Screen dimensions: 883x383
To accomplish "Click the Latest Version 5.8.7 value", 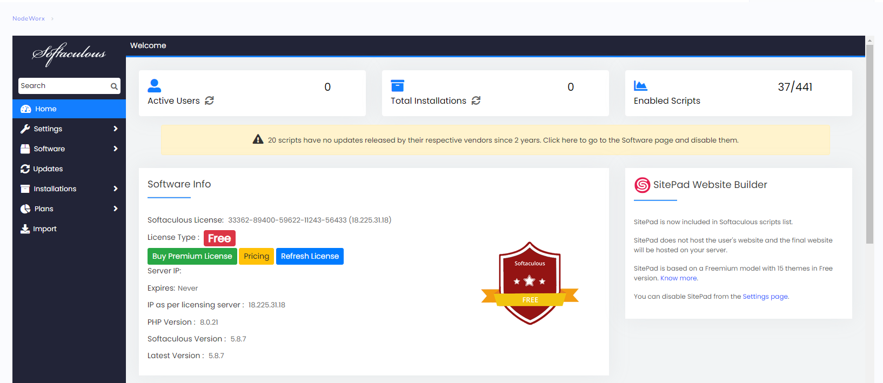I will pos(216,355).
